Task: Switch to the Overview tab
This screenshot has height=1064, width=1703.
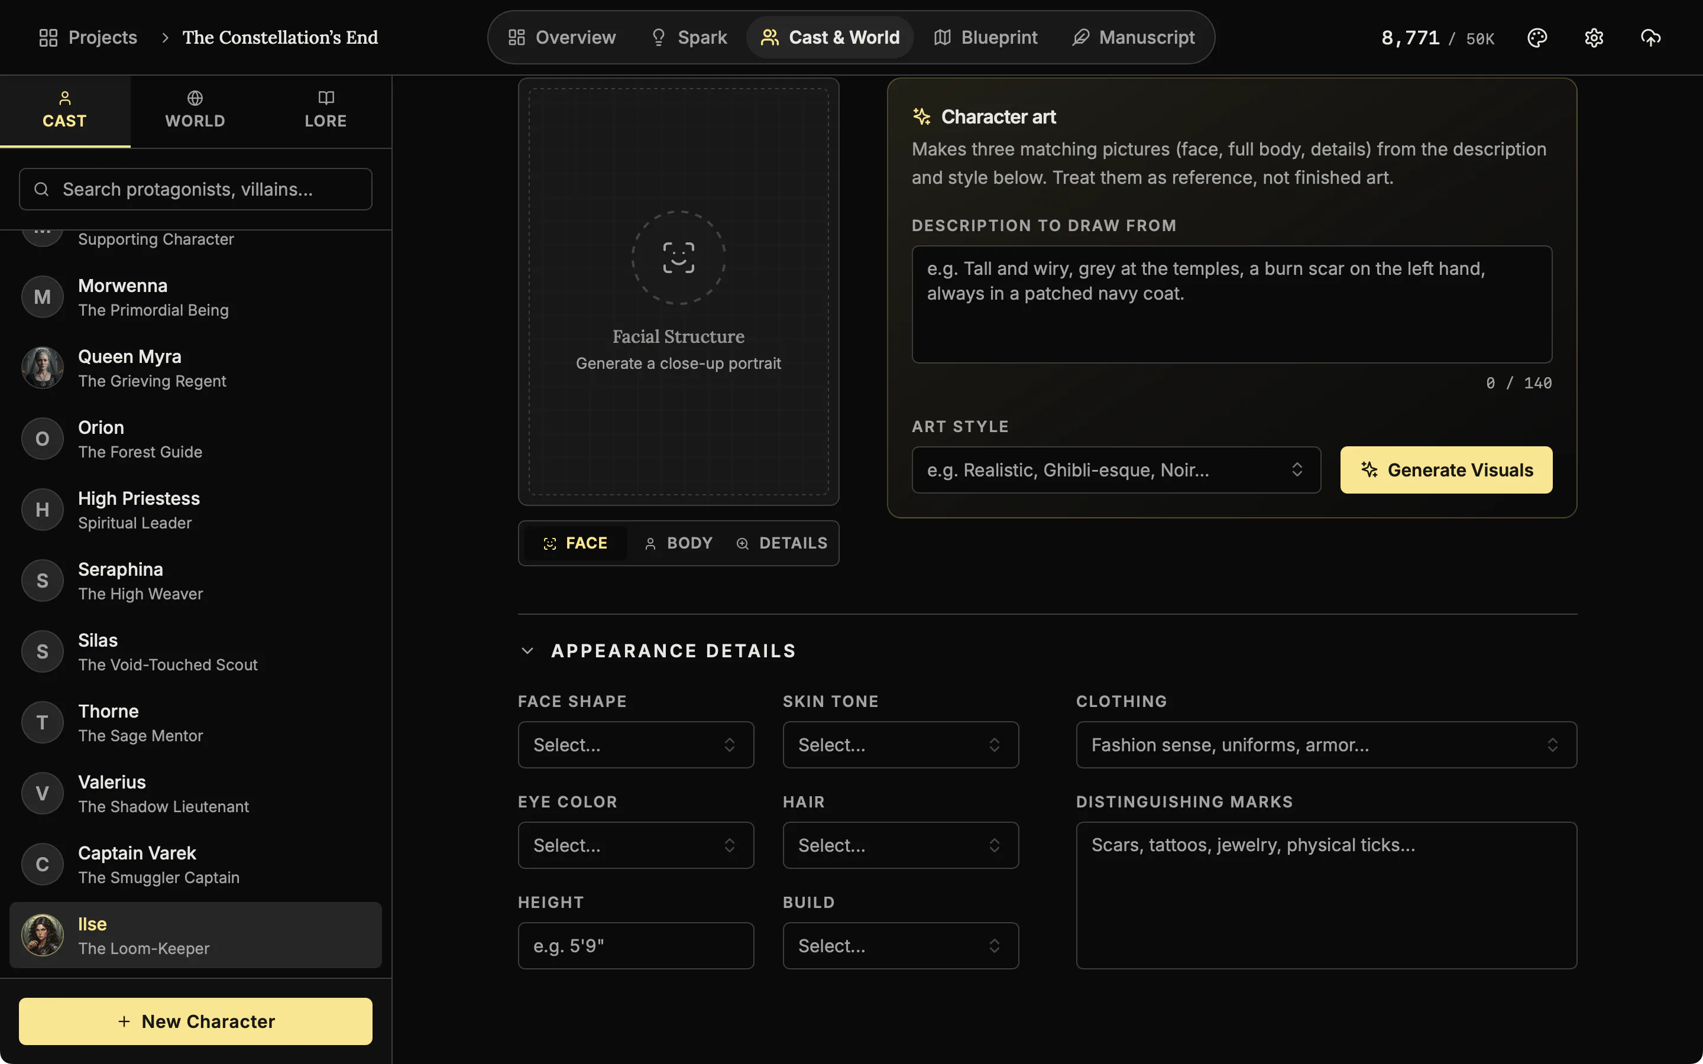Action: coord(562,37)
